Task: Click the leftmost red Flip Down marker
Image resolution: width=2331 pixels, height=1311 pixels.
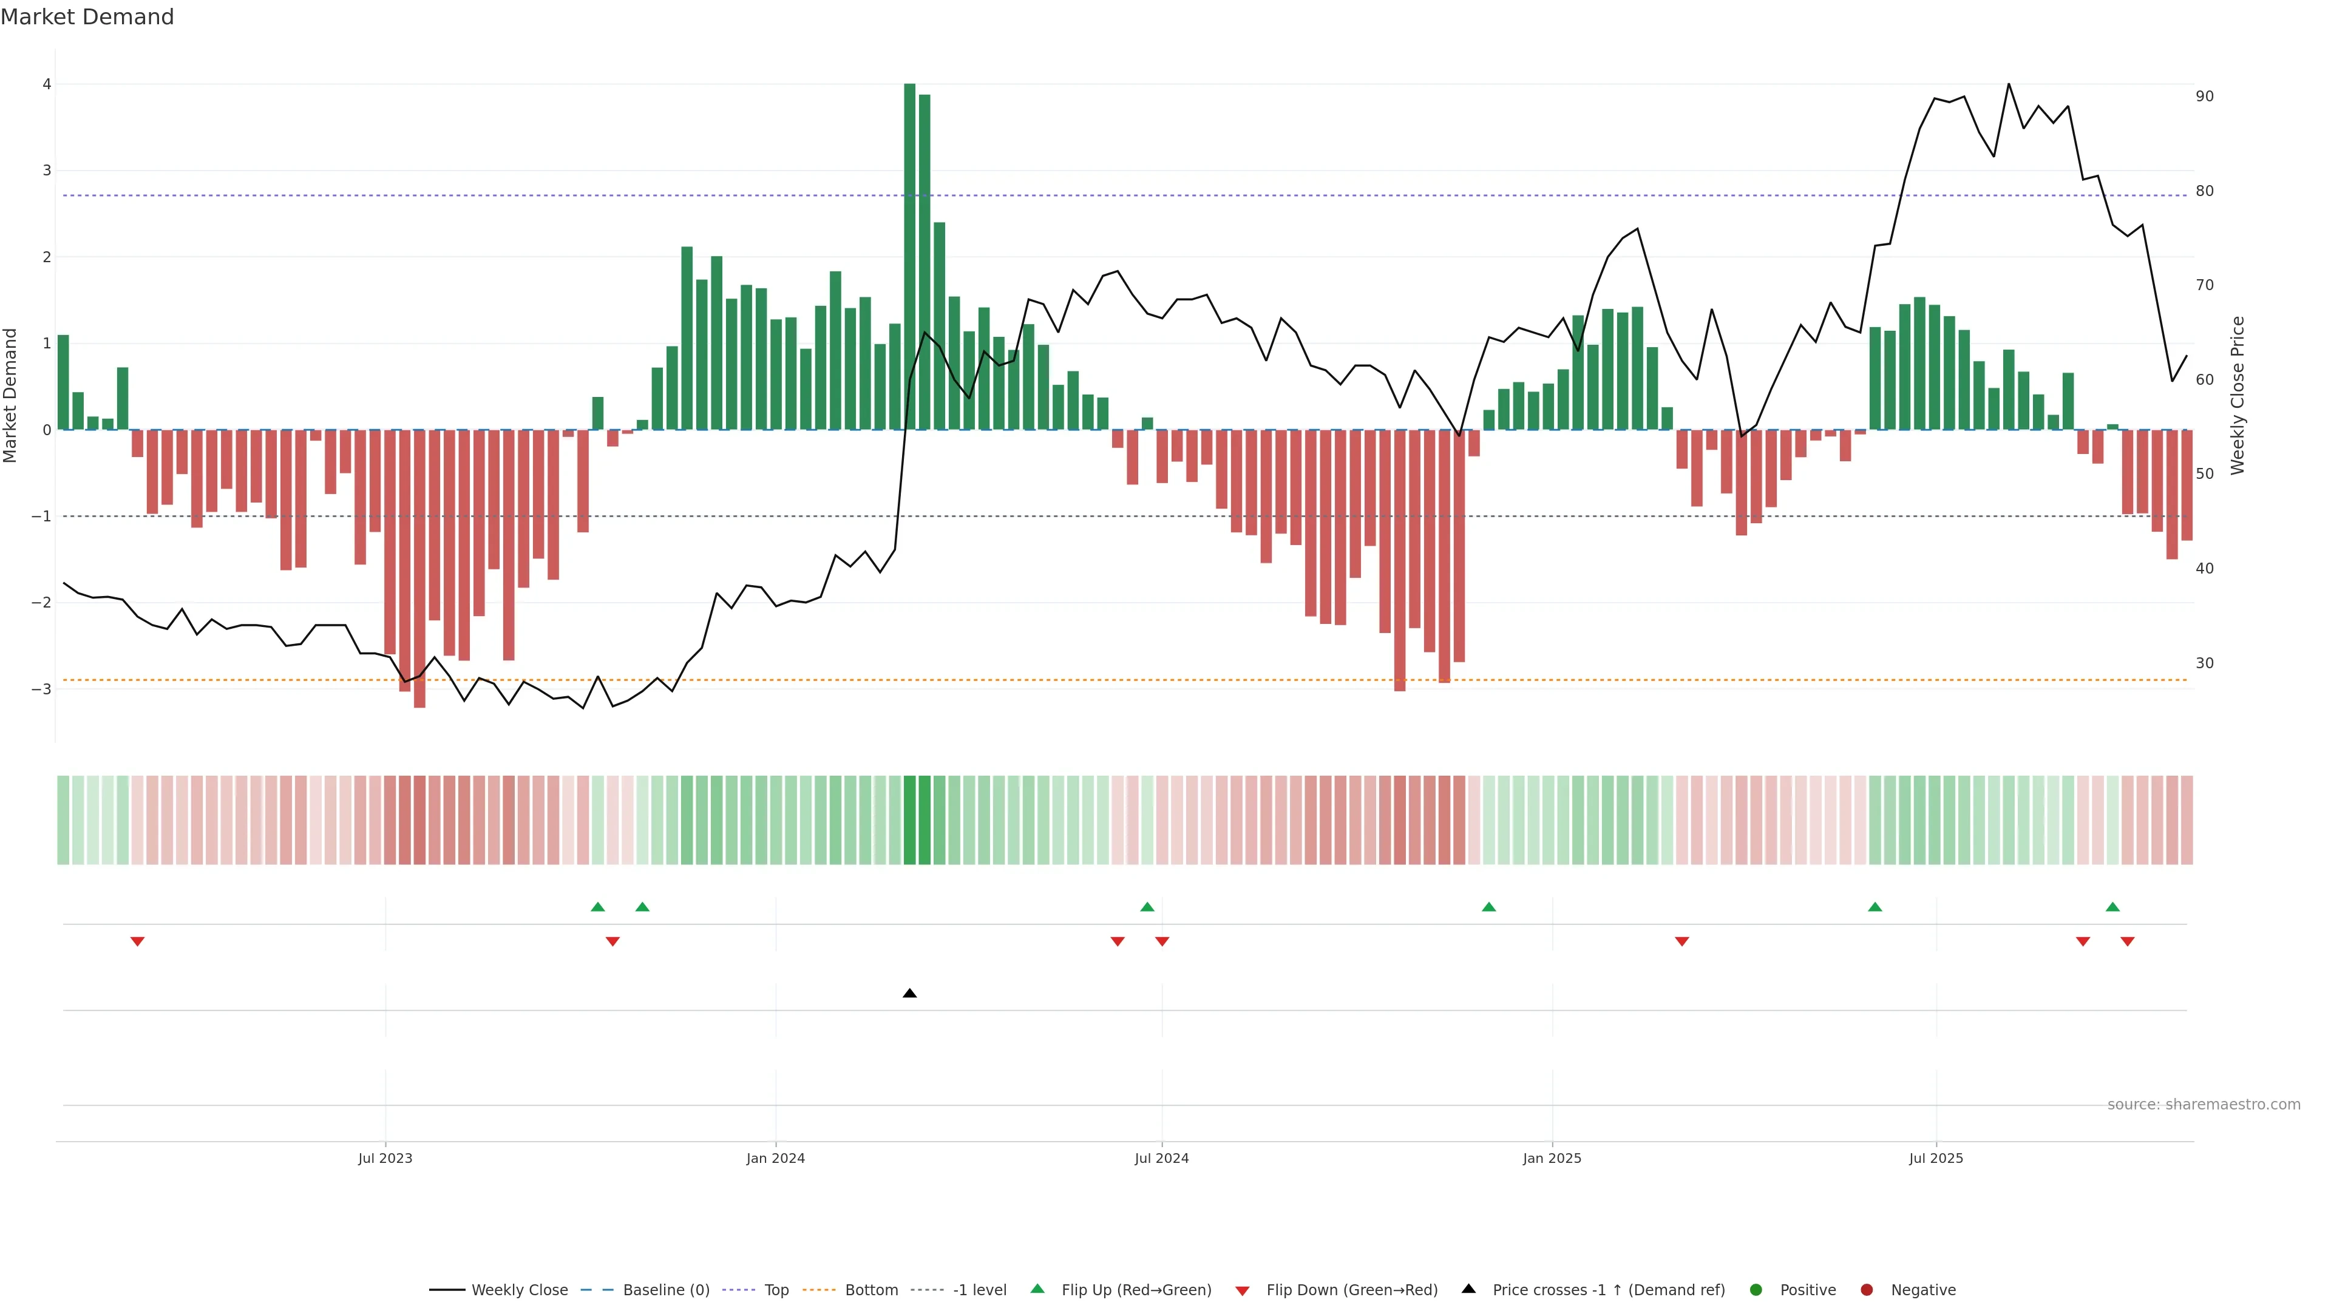Action: tap(138, 942)
